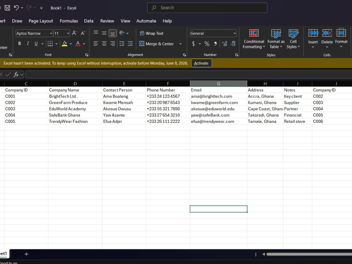Increase decimal places icon

click(224, 44)
